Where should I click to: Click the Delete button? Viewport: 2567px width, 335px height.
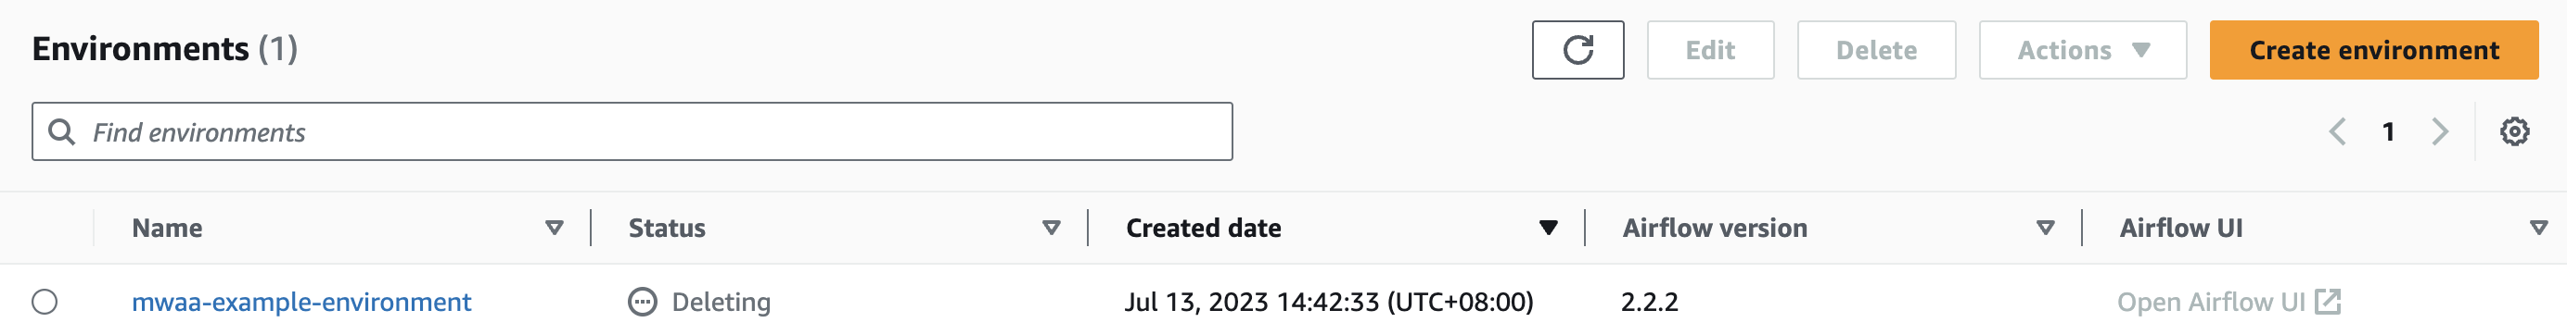point(1876,50)
